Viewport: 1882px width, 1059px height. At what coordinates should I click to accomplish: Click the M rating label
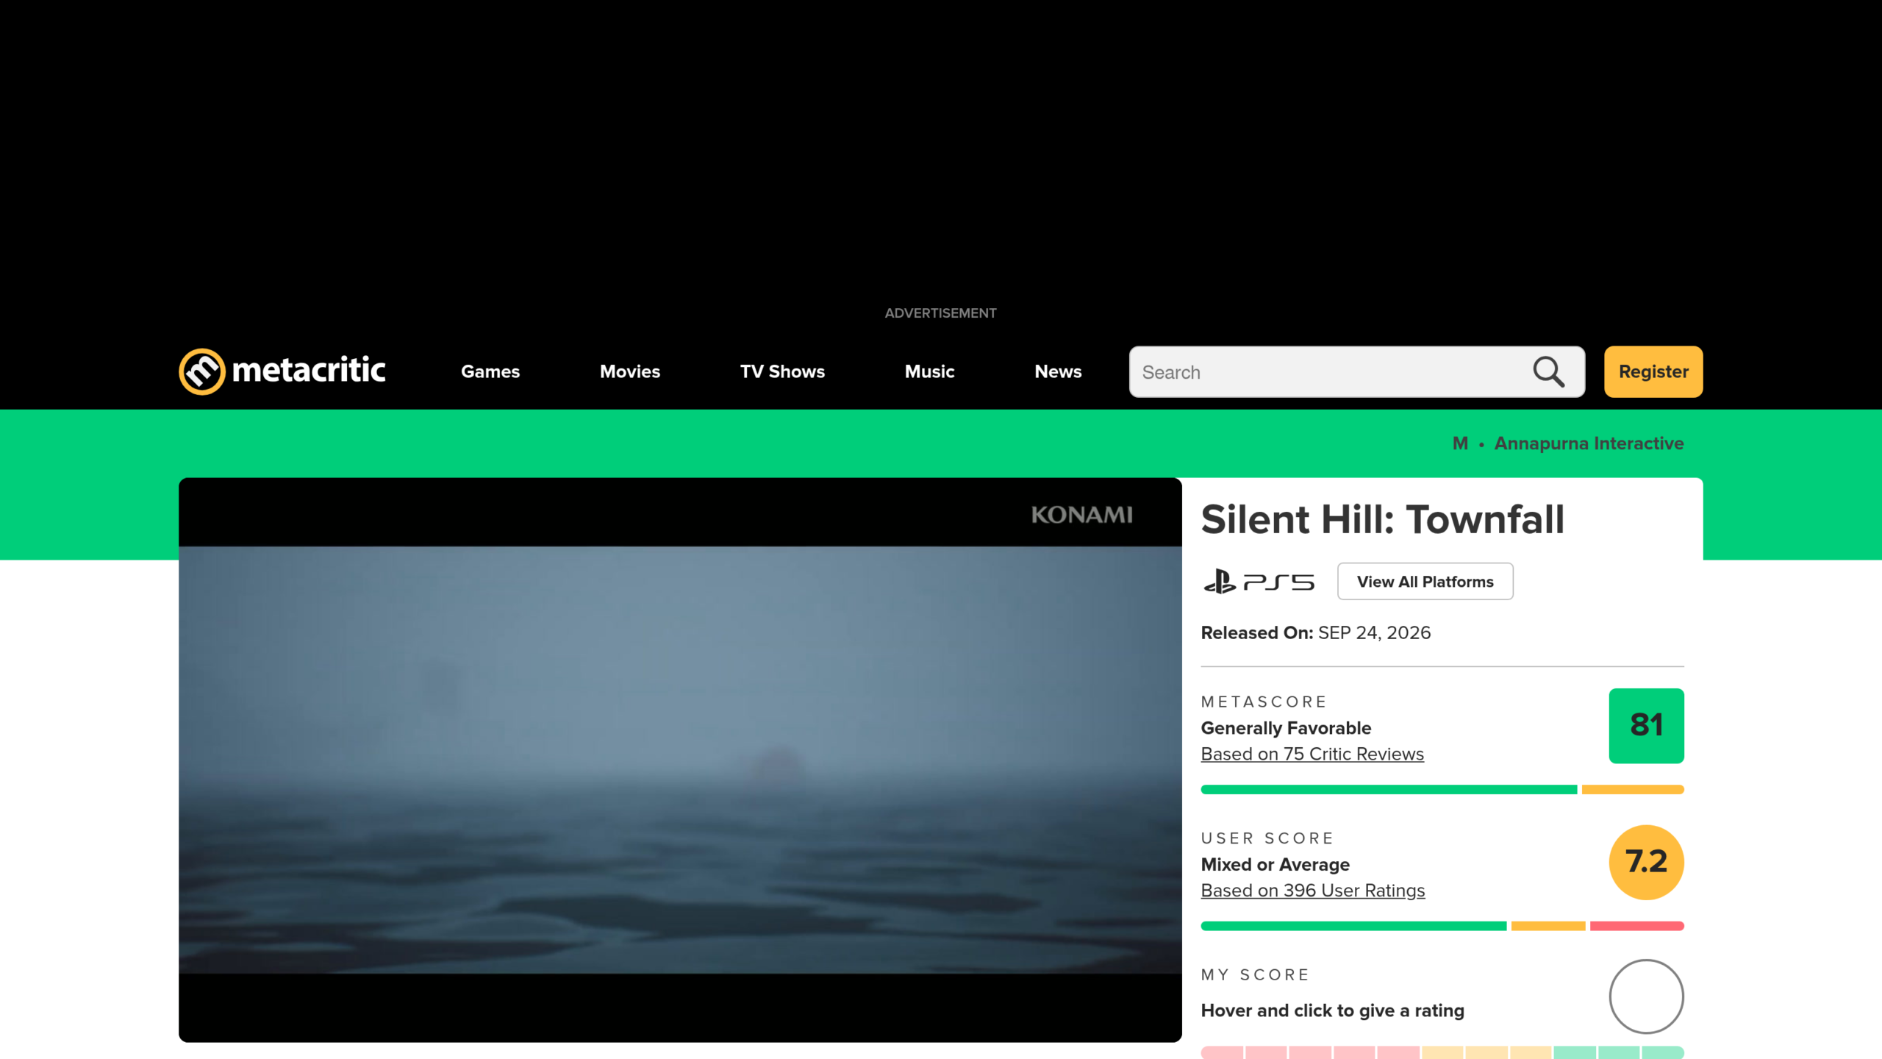coord(1460,443)
